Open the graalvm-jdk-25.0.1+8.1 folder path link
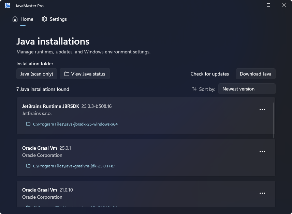Image resolution: width=292 pixels, height=214 pixels. click(74, 166)
